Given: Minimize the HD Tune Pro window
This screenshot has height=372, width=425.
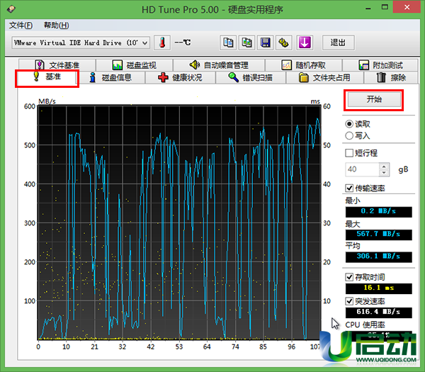Looking at the screenshot, I should (368, 8).
